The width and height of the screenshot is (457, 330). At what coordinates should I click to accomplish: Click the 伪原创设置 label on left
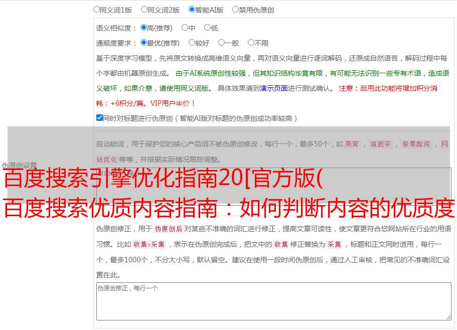click(x=19, y=166)
